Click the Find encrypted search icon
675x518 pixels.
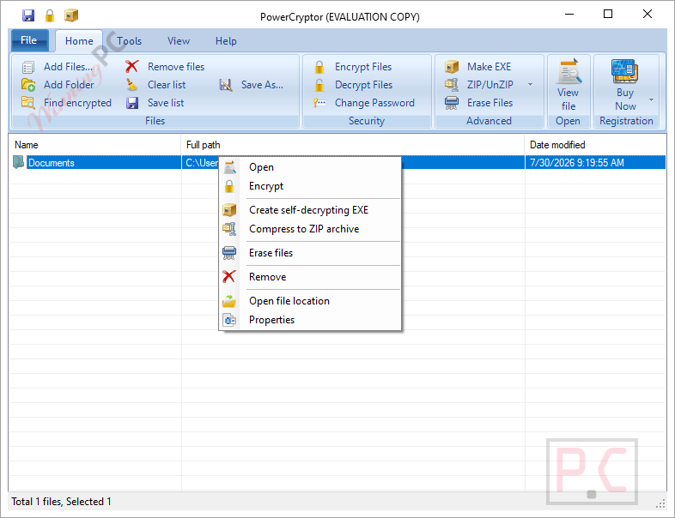[28, 103]
